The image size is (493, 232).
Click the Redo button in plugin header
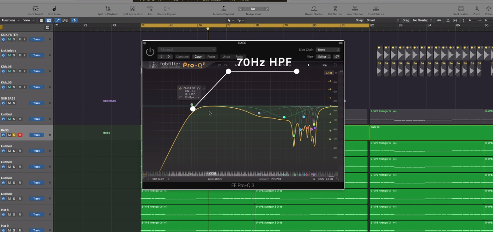coord(239,57)
